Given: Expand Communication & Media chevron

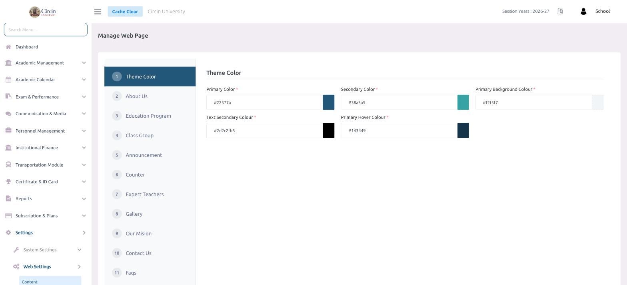Looking at the screenshot, I should click(84, 114).
